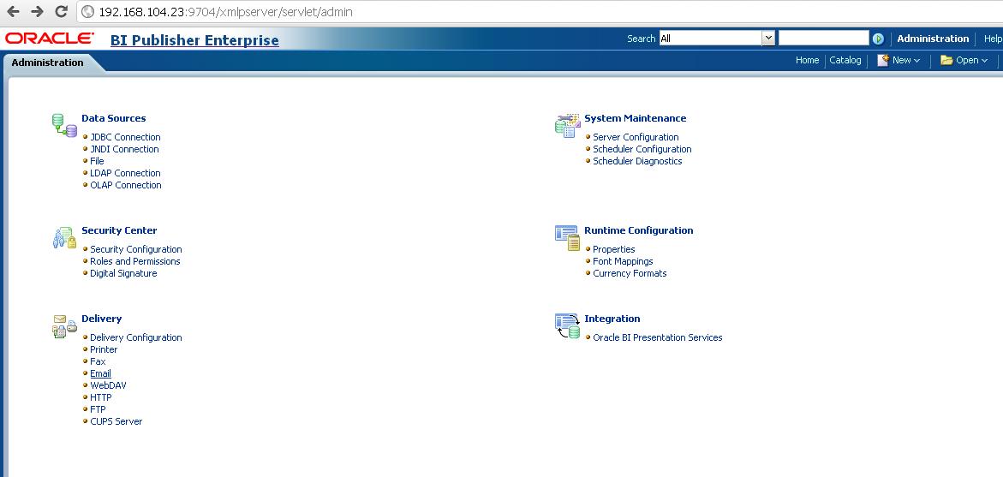1003x477 pixels.
Task: Click the Security Center section icon
Action: coord(64,237)
